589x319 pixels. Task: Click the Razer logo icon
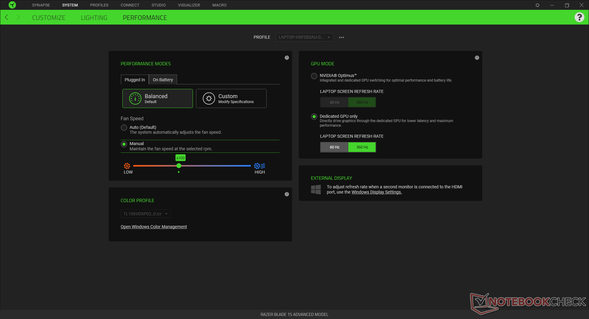(x=12, y=5)
